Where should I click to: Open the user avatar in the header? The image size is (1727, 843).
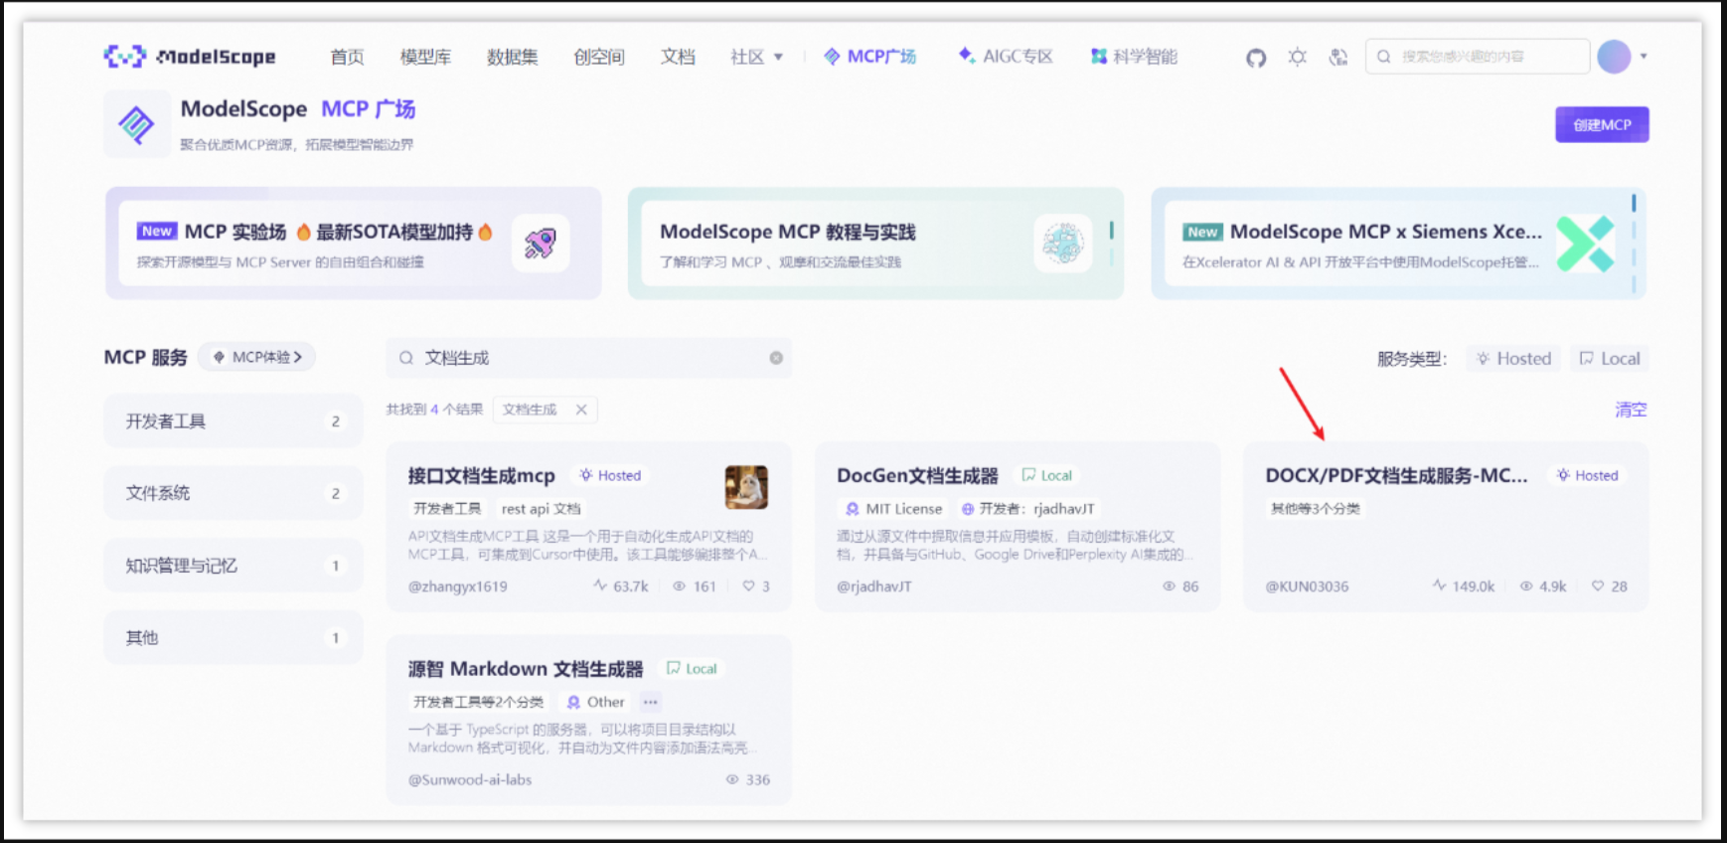point(1614,57)
